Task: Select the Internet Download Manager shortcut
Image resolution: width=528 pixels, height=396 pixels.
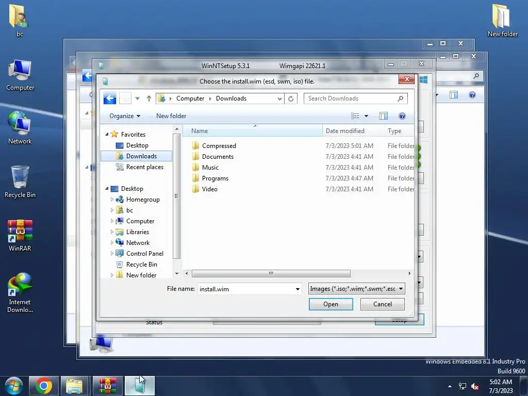Action: click(x=20, y=293)
